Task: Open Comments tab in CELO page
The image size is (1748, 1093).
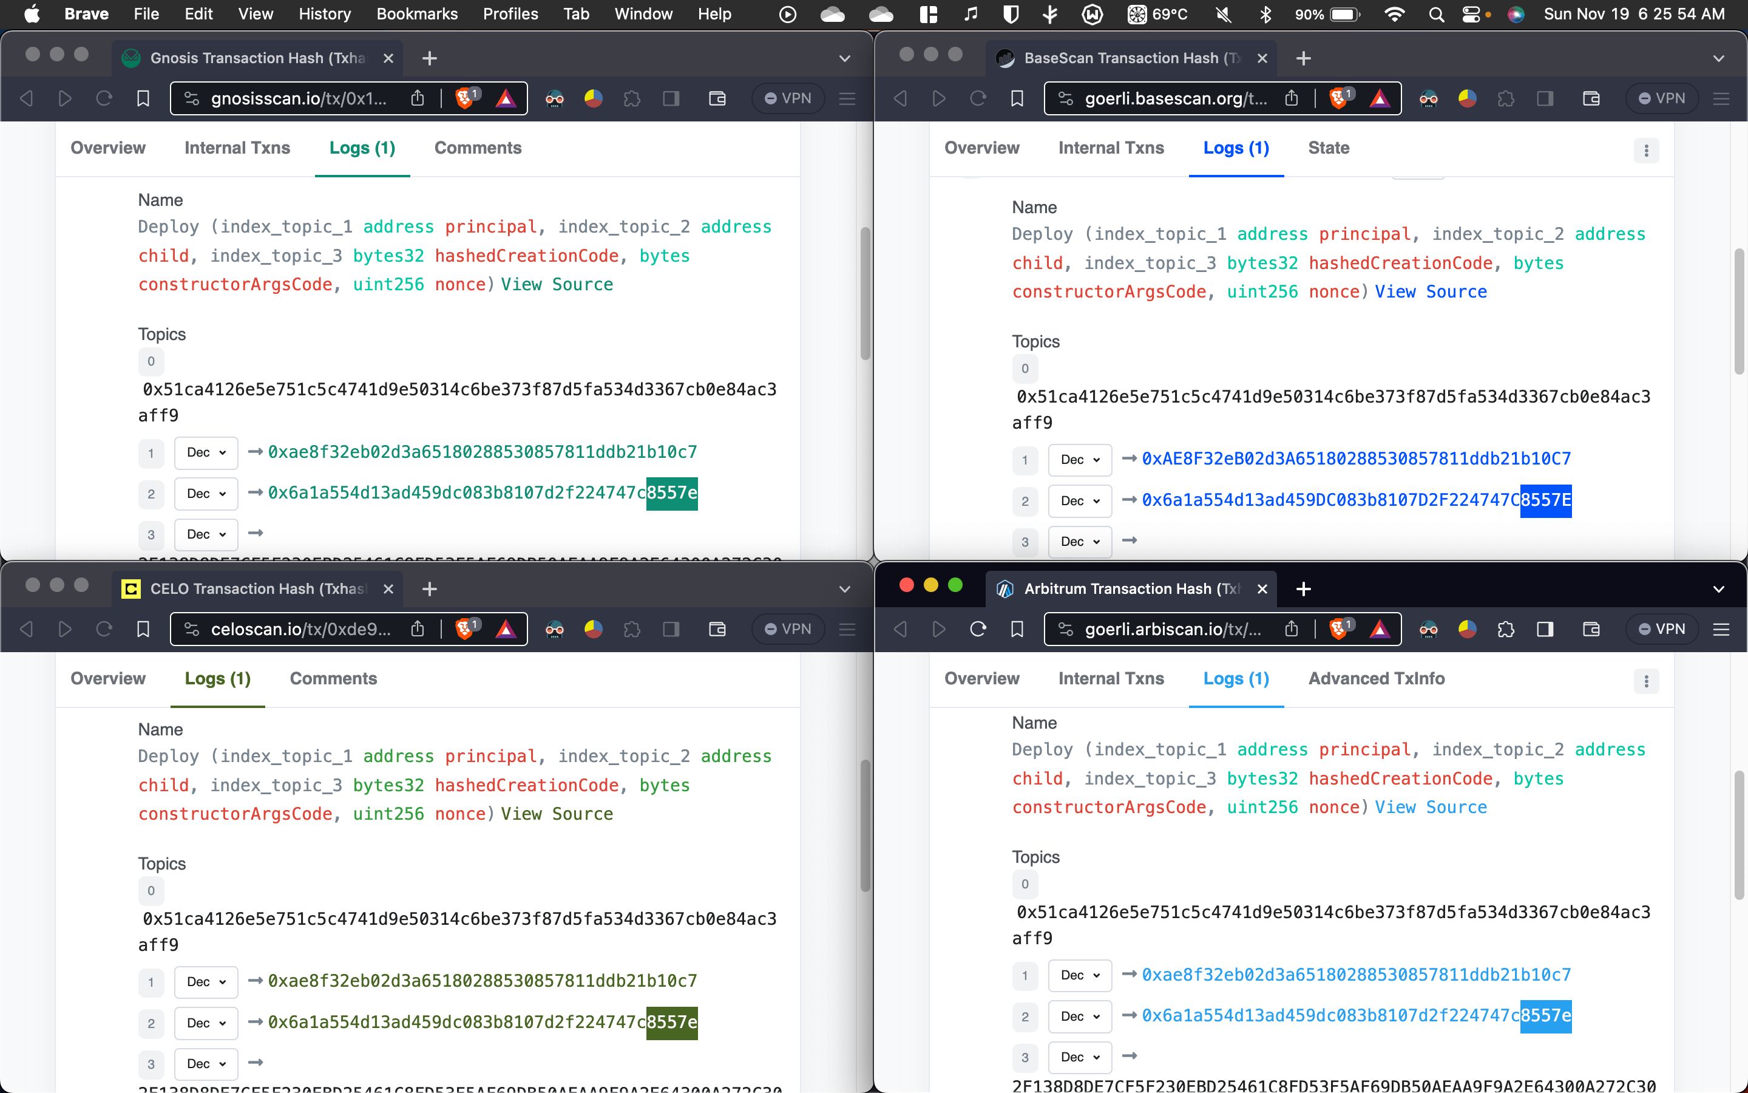Action: tap(333, 679)
